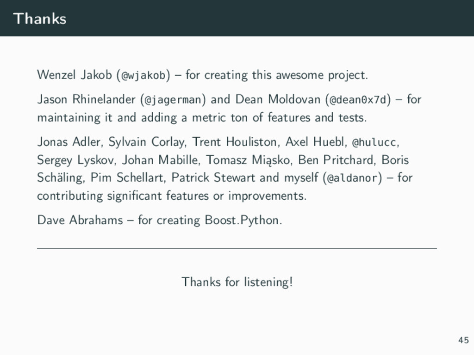474x355 pixels.
Task: Click the slide number 45
Action: point(463,340)
